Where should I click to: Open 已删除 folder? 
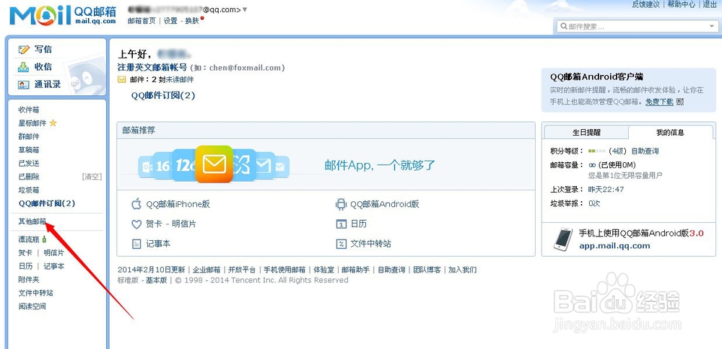pyautogui.click(x=29, y=176)
